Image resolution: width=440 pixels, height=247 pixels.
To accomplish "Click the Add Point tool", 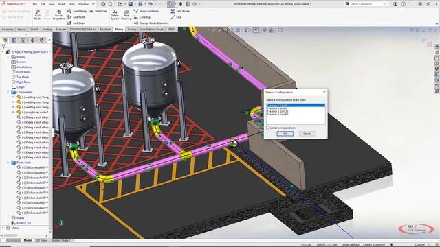I will [x=76, y=17].
